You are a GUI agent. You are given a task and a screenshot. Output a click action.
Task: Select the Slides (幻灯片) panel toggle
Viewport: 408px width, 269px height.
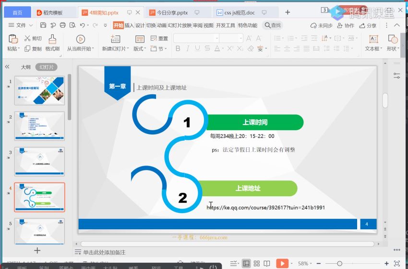pyautogui.click(x=46, y=67)
